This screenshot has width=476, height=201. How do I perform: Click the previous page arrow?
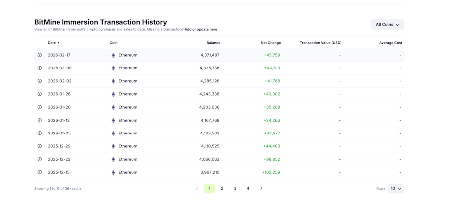tap(197, 189)
